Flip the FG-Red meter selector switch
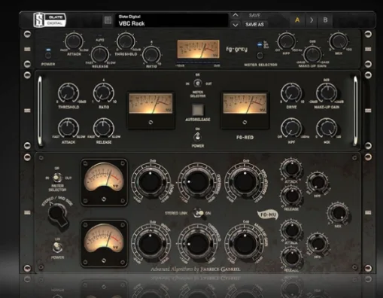This screenshot has width=383, height=298. click(x=198, y=83)
